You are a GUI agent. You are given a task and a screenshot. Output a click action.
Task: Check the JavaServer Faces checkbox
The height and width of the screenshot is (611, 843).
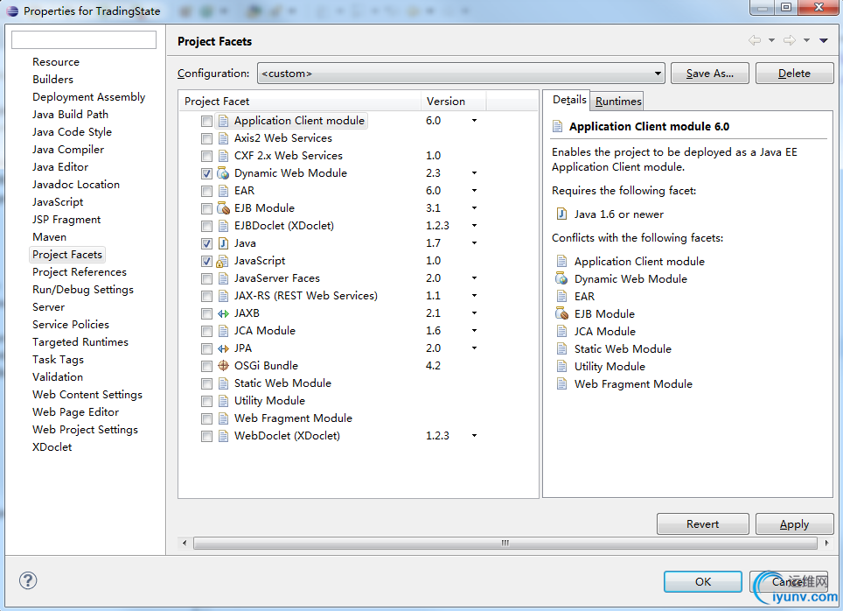206,278
